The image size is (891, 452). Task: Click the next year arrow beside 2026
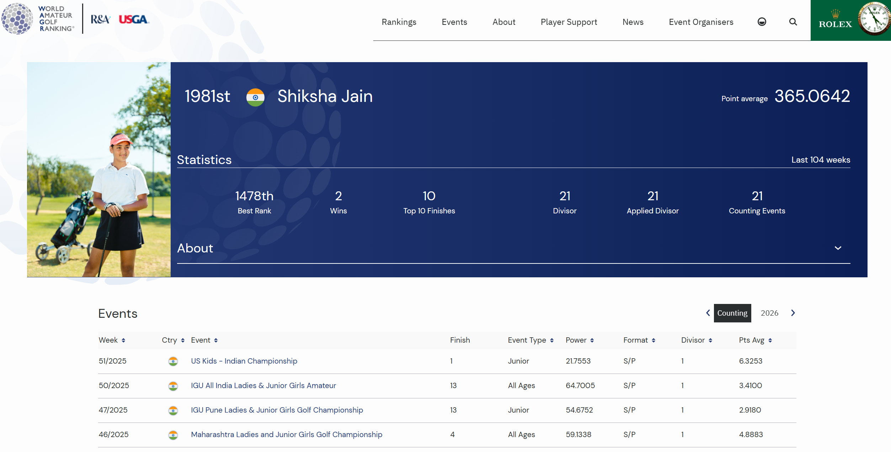coord(793,313)
